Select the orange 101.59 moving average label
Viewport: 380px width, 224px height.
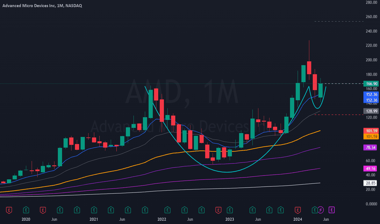click(x=371, y=136)
